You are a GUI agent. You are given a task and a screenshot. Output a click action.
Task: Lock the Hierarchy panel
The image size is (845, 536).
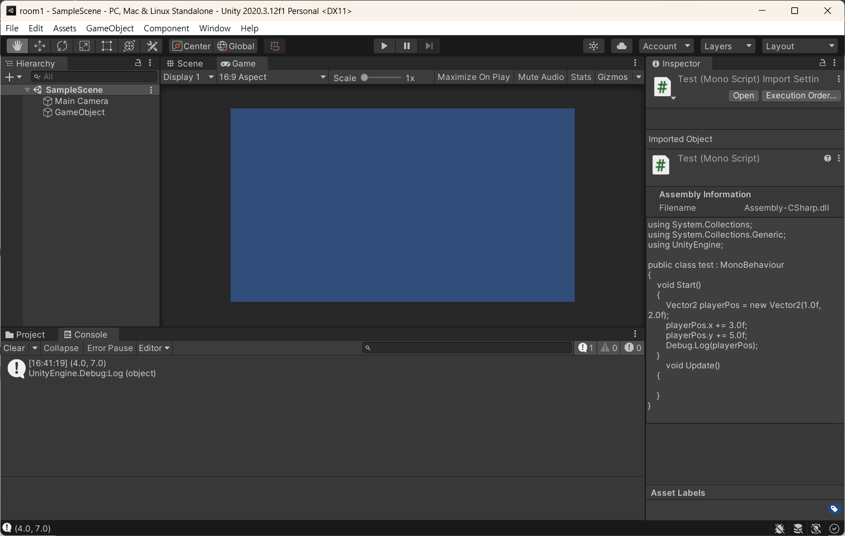point(138,63)
